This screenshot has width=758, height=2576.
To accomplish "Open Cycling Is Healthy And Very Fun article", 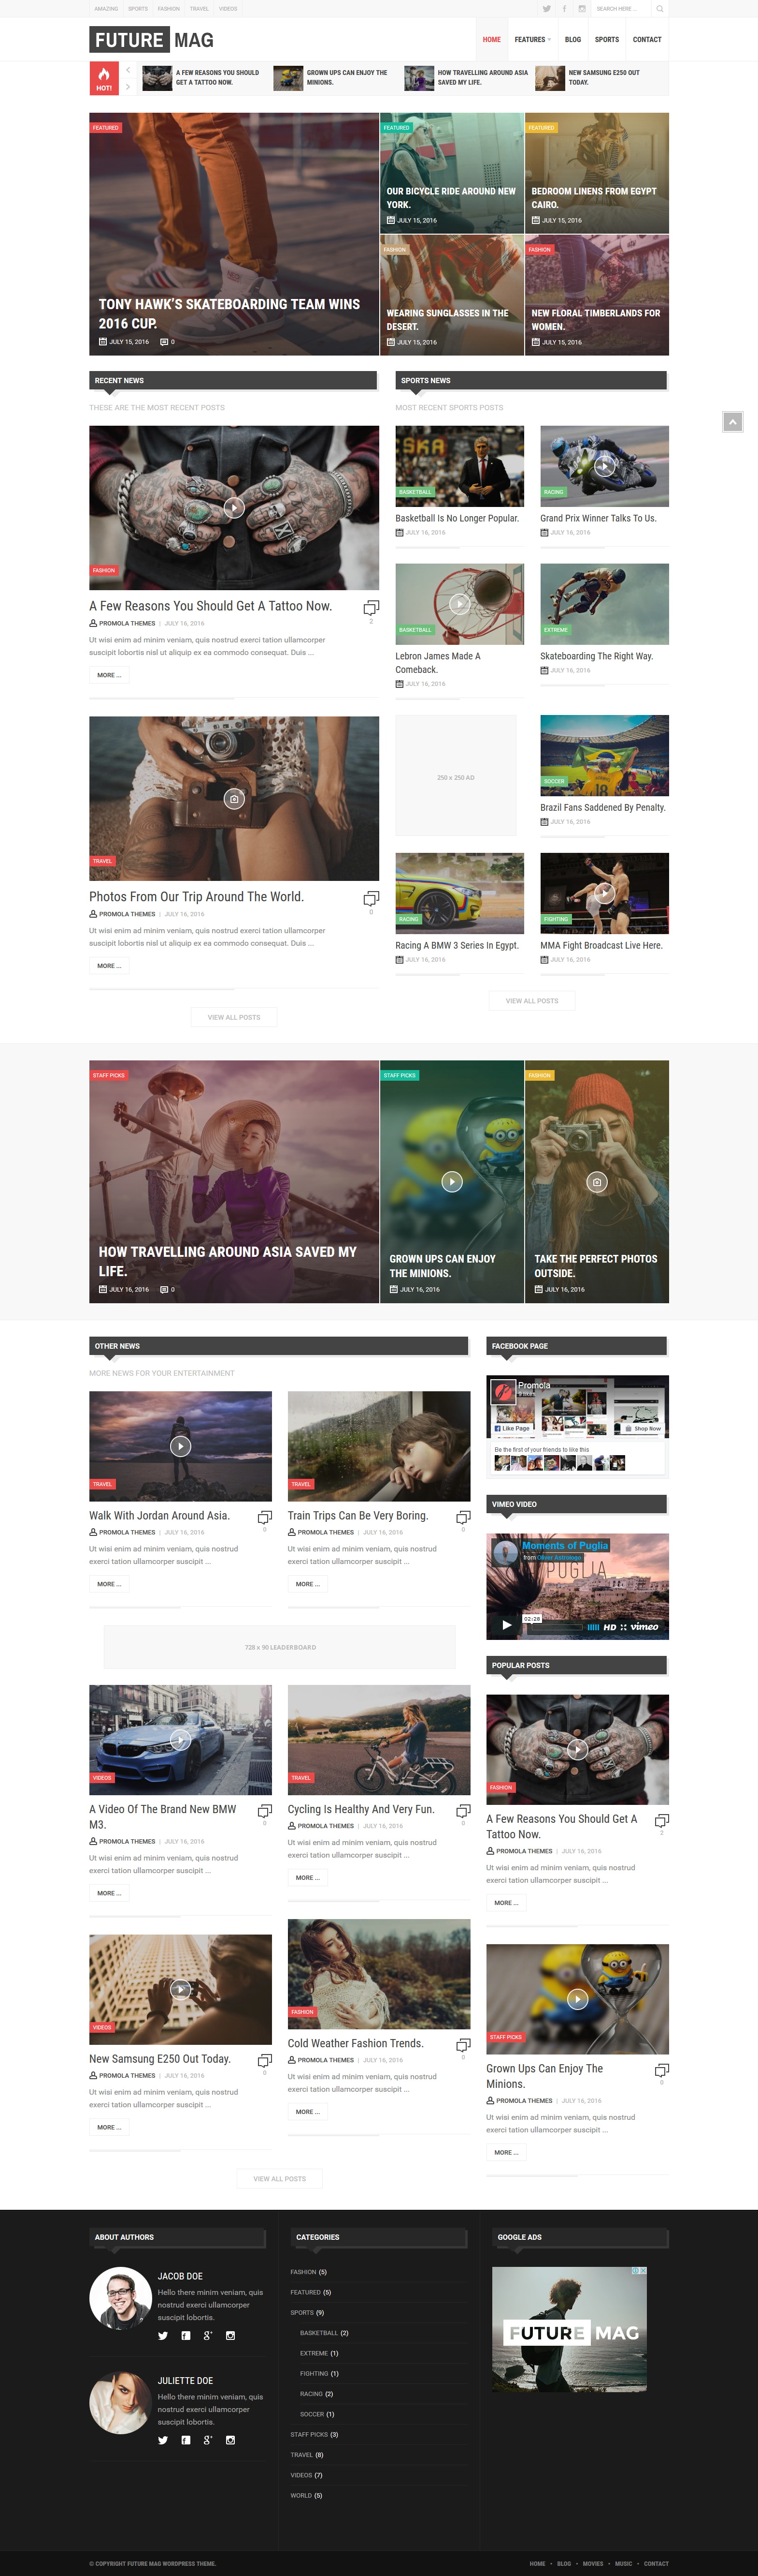I will pyautogui.click(x=361, y=1809).
